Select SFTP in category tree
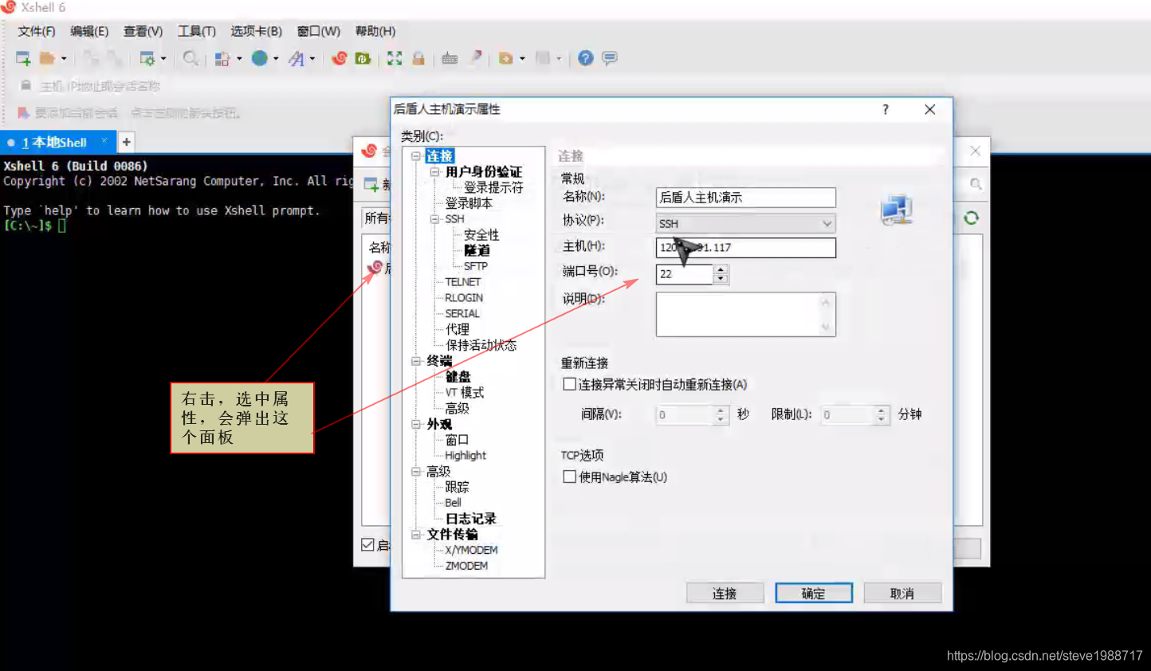 (476, 266)
